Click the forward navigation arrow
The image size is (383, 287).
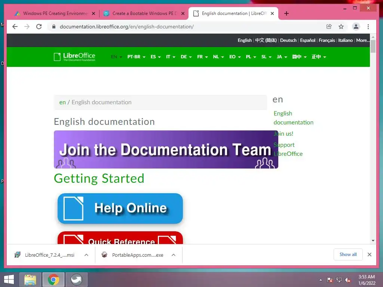click(x=27, y=27)
